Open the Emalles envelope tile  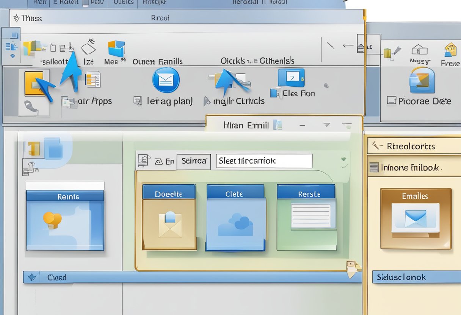[x=416, y=219]
